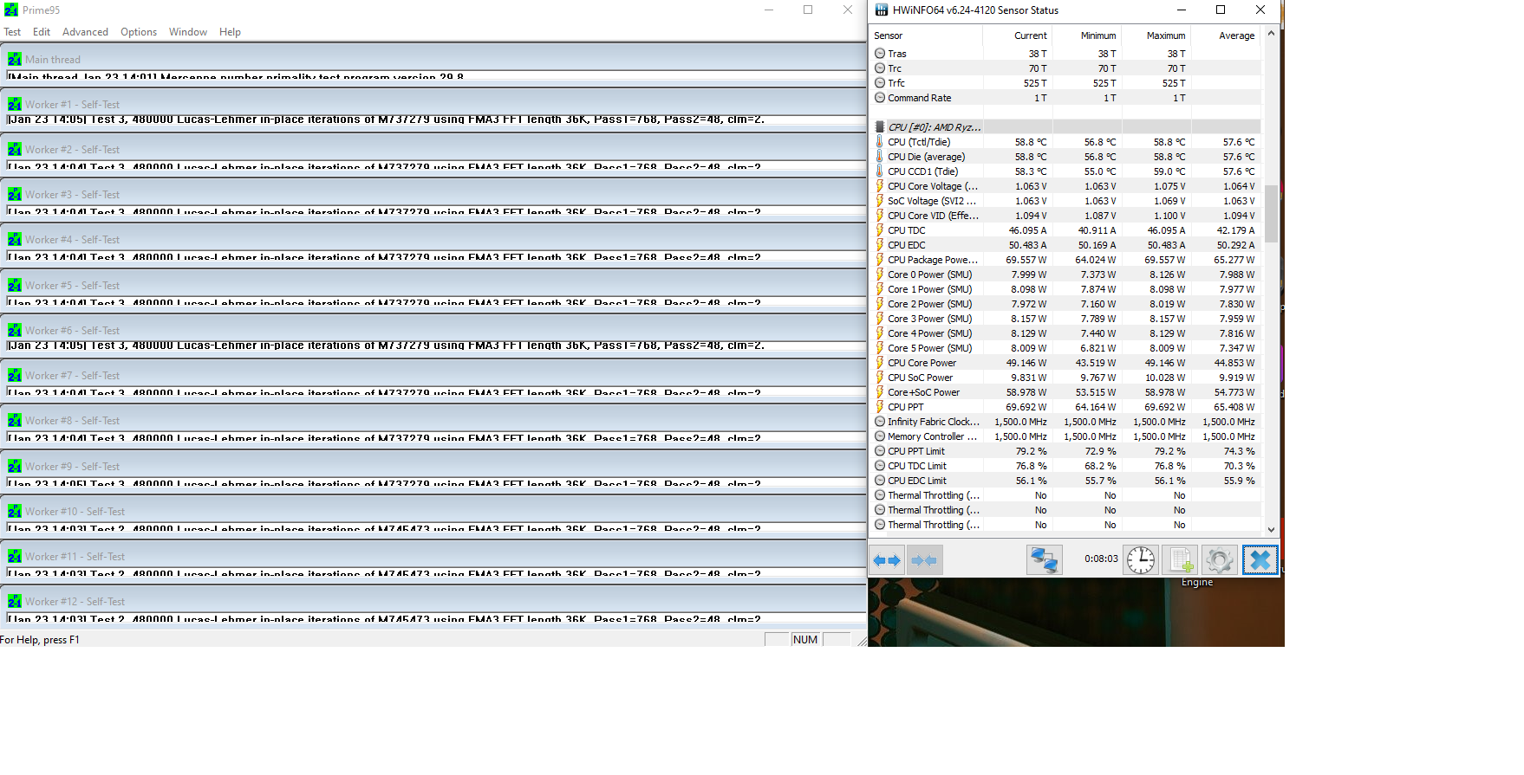Select the CPU TDC sensor label
1524x775 pixels.
coord(906,230)
